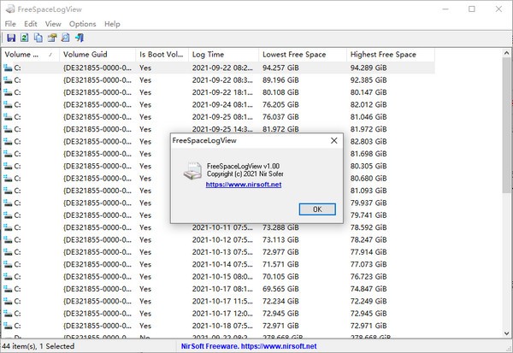Sort by the Highest Free Space column
This screenshot has width=513, height=353.
point(390,55)
